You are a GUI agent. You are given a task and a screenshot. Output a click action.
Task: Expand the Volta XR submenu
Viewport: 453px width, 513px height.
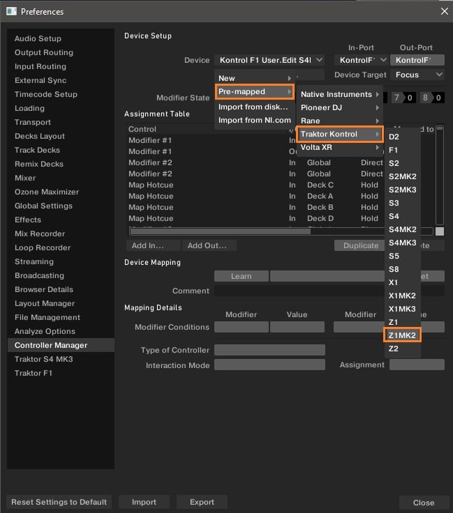pyautogui.click(x=340, y=147)
